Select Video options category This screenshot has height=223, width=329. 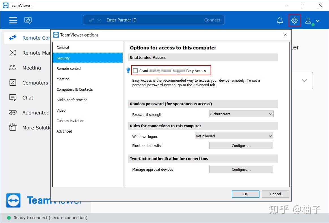point(88,110)
